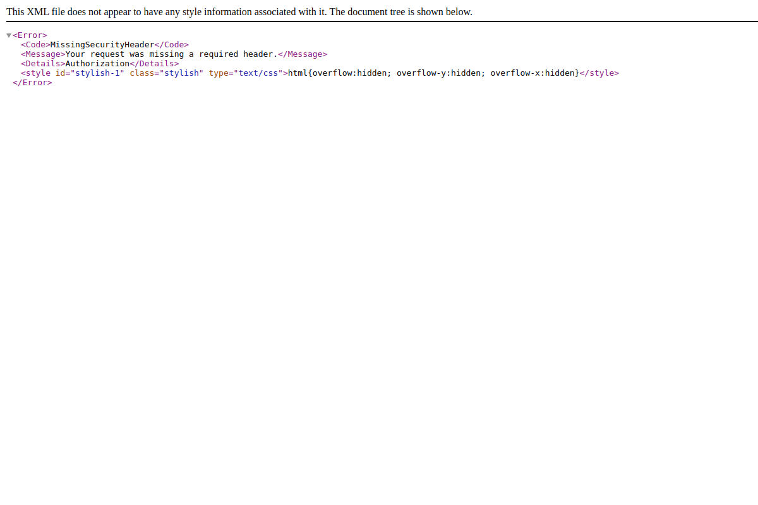Click the html overflow:hidden CSS text
Viewport: 758px width, 505px height.
(x=433, y=73)
